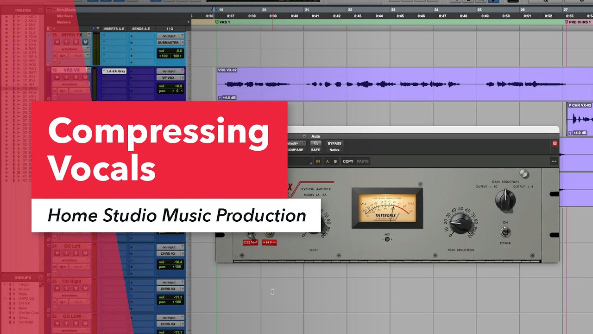This screenshot has height=334, width=593.
Task: Select the P CHR VX-02 audio clip
Action: tap(580, 119)
